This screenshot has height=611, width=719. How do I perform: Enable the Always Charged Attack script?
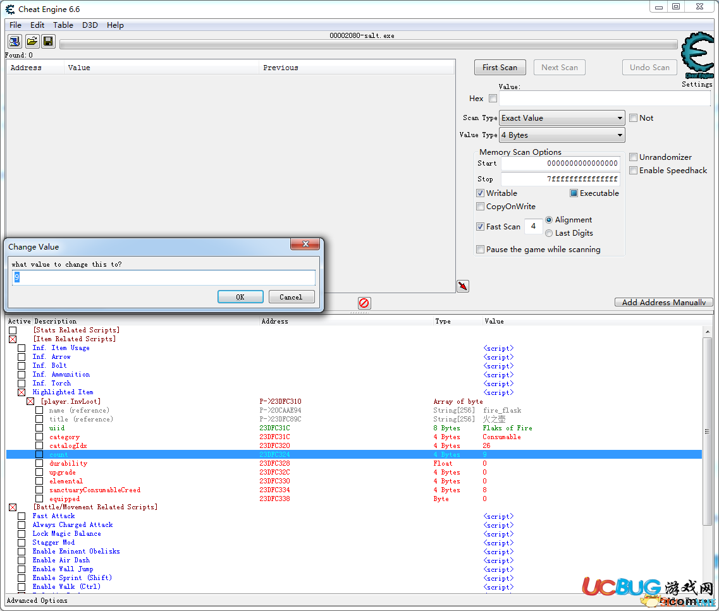[22, 525]
